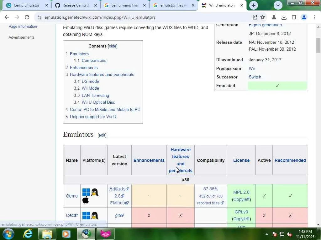This screenshot has height=240, width=321.
Task: Close the Cemu Emulator tab
Action: 47,6
